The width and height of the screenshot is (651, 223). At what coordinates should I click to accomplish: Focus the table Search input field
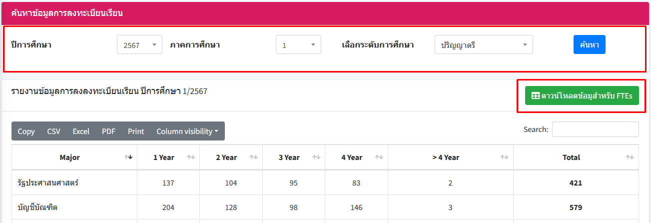pyautogui.click(x=595, y=129)
